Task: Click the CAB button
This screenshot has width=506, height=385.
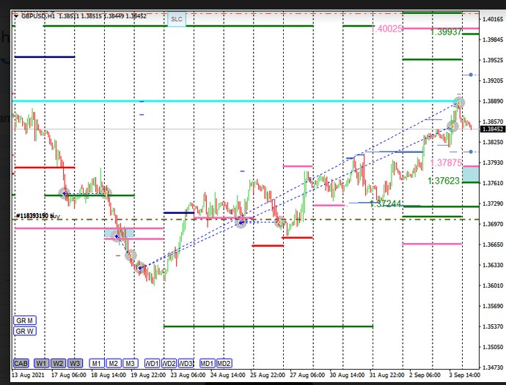Action: [x=21, y=363]
